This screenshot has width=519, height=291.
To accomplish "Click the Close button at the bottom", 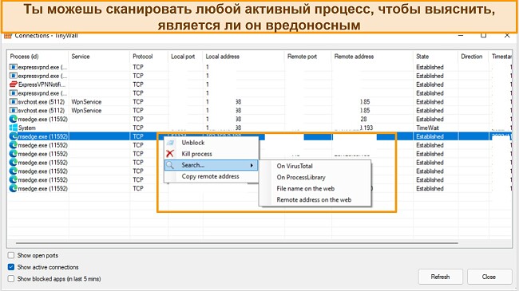I will click(x=489, y=277).
